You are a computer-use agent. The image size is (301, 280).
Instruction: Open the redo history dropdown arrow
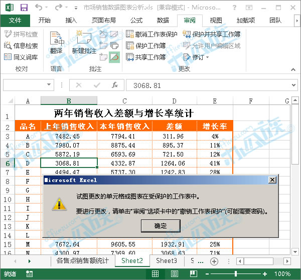[66, 7]
